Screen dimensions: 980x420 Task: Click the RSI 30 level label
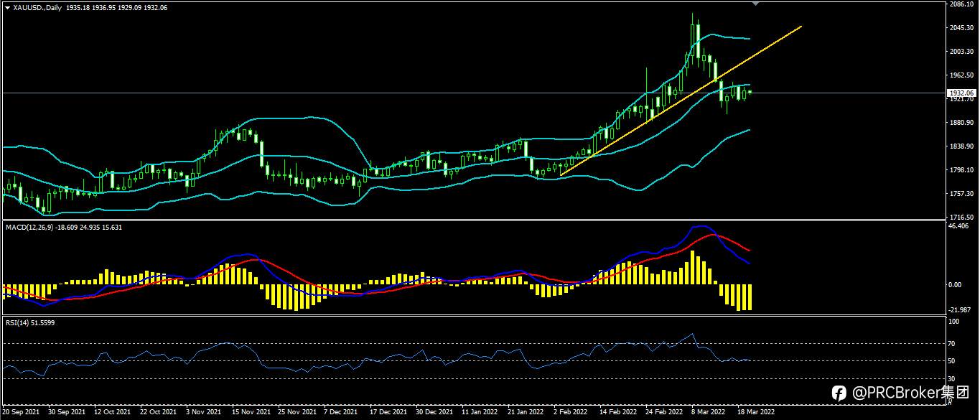pos(953,378)
